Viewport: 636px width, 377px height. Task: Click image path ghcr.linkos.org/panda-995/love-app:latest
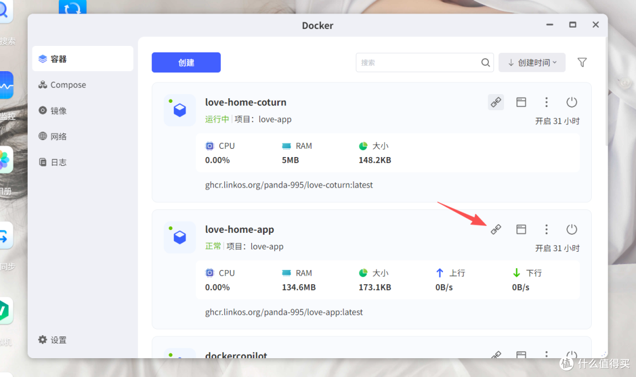(x=284, y=312)
